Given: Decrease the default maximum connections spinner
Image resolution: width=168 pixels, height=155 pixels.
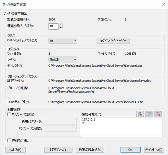Looking at the screenshot, I should [x=61, y=28].
